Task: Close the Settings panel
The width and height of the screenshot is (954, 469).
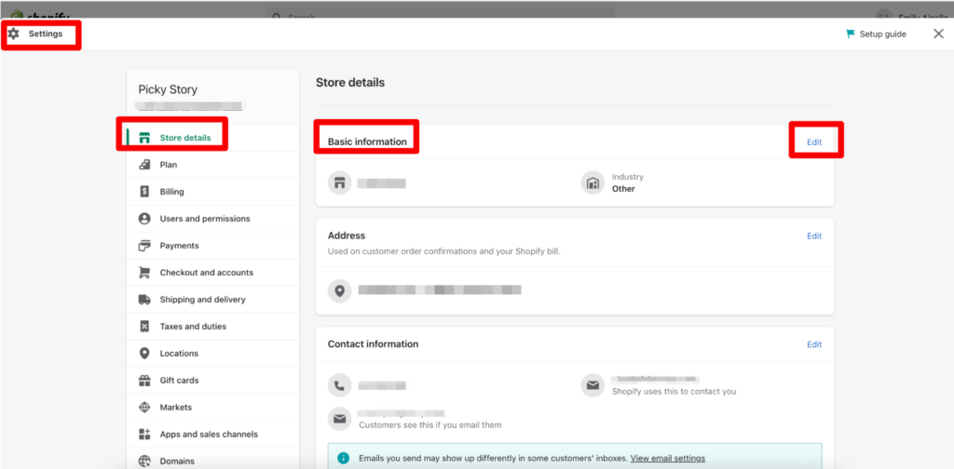Action: point(938,33)
